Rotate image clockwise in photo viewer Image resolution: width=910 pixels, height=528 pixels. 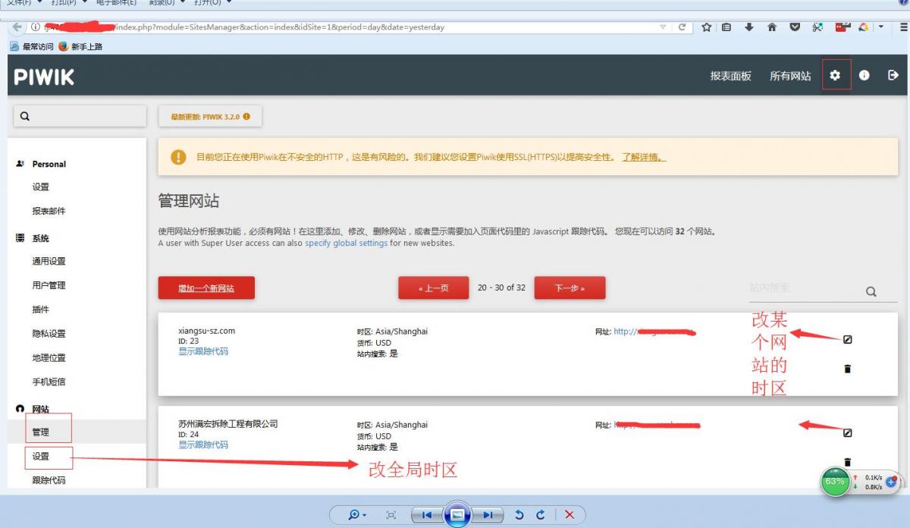point(541,515)
